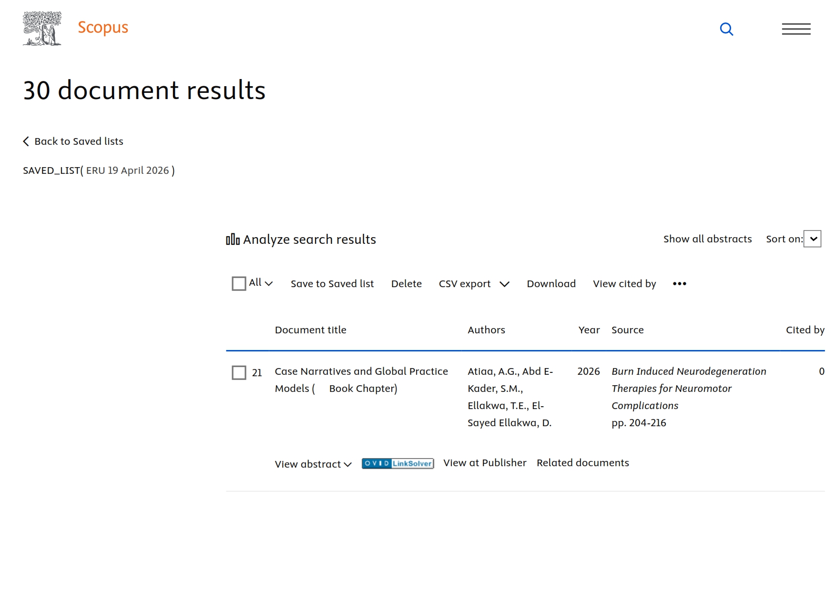This screenshot has height=590, width=836.
Task: Expand the All selection dropdown arrow
Action: [x=269, y=283]
